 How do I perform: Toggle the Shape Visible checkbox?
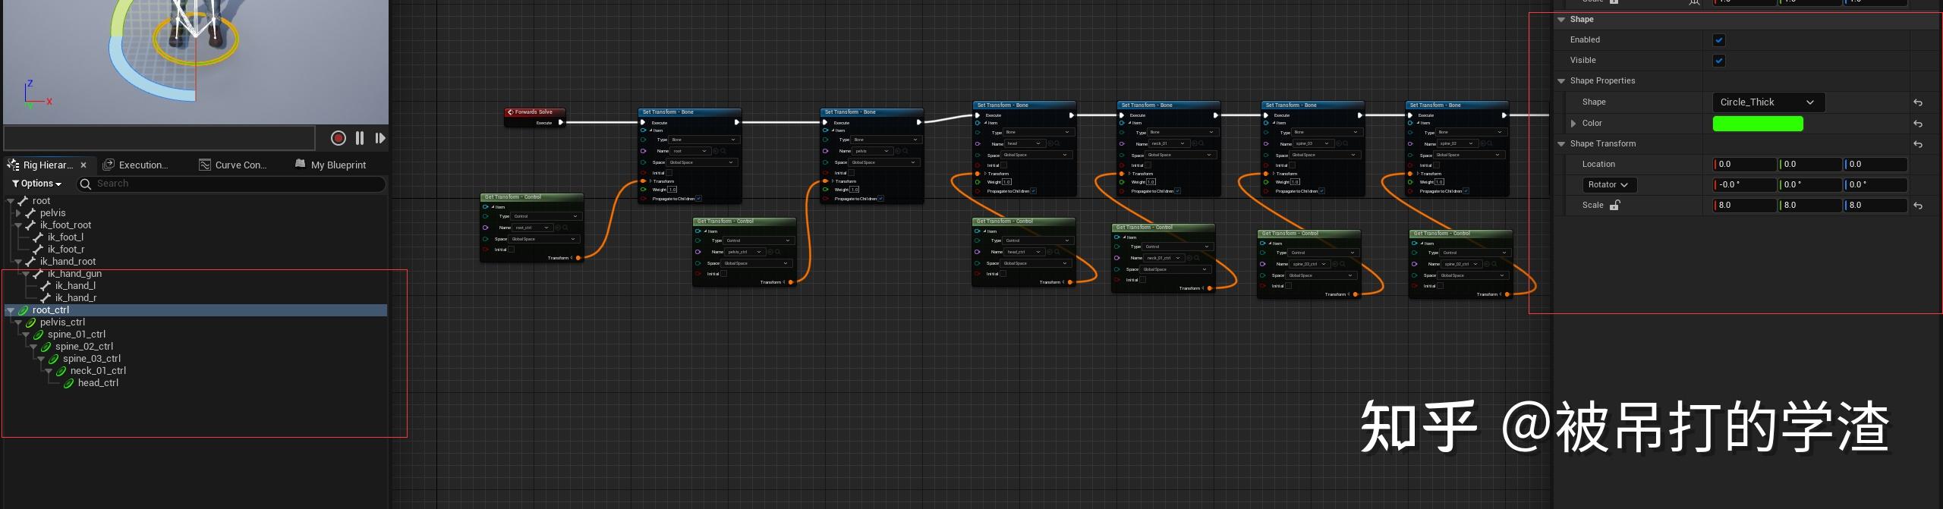click(x=1719, y=61)
